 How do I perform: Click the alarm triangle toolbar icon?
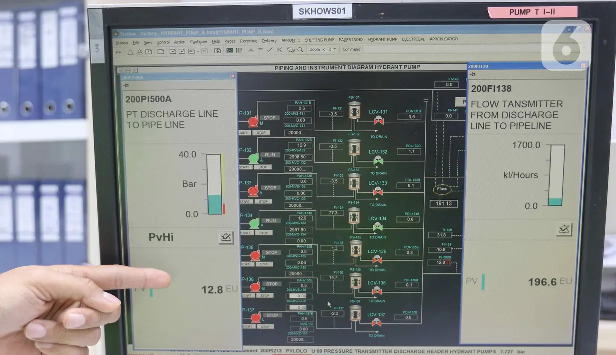click(x=130, y=51)
